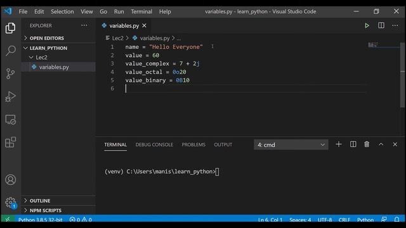Change language mode via Python
The width and height of the screenshot is (406, 228).
click(365, 220)
